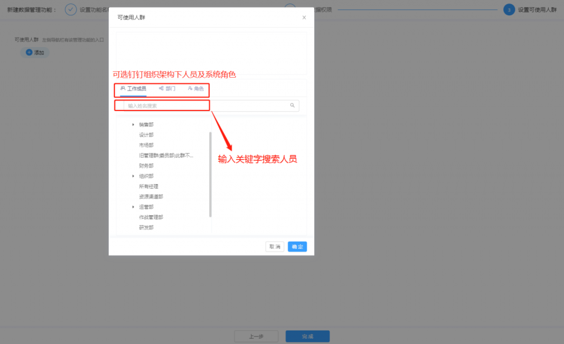The height and width of the screenshot is (344, 564).
Task: Cancel the dialog via 取消
Action: (x=274, y=246)
